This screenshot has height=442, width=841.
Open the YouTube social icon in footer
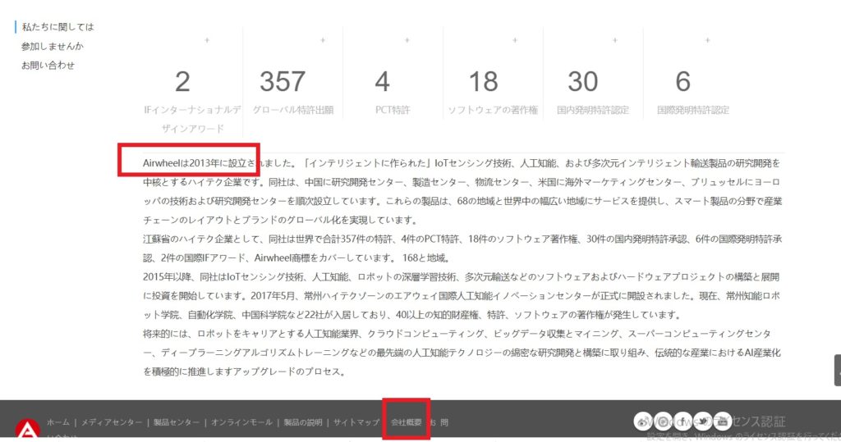(x=722, y=421)
